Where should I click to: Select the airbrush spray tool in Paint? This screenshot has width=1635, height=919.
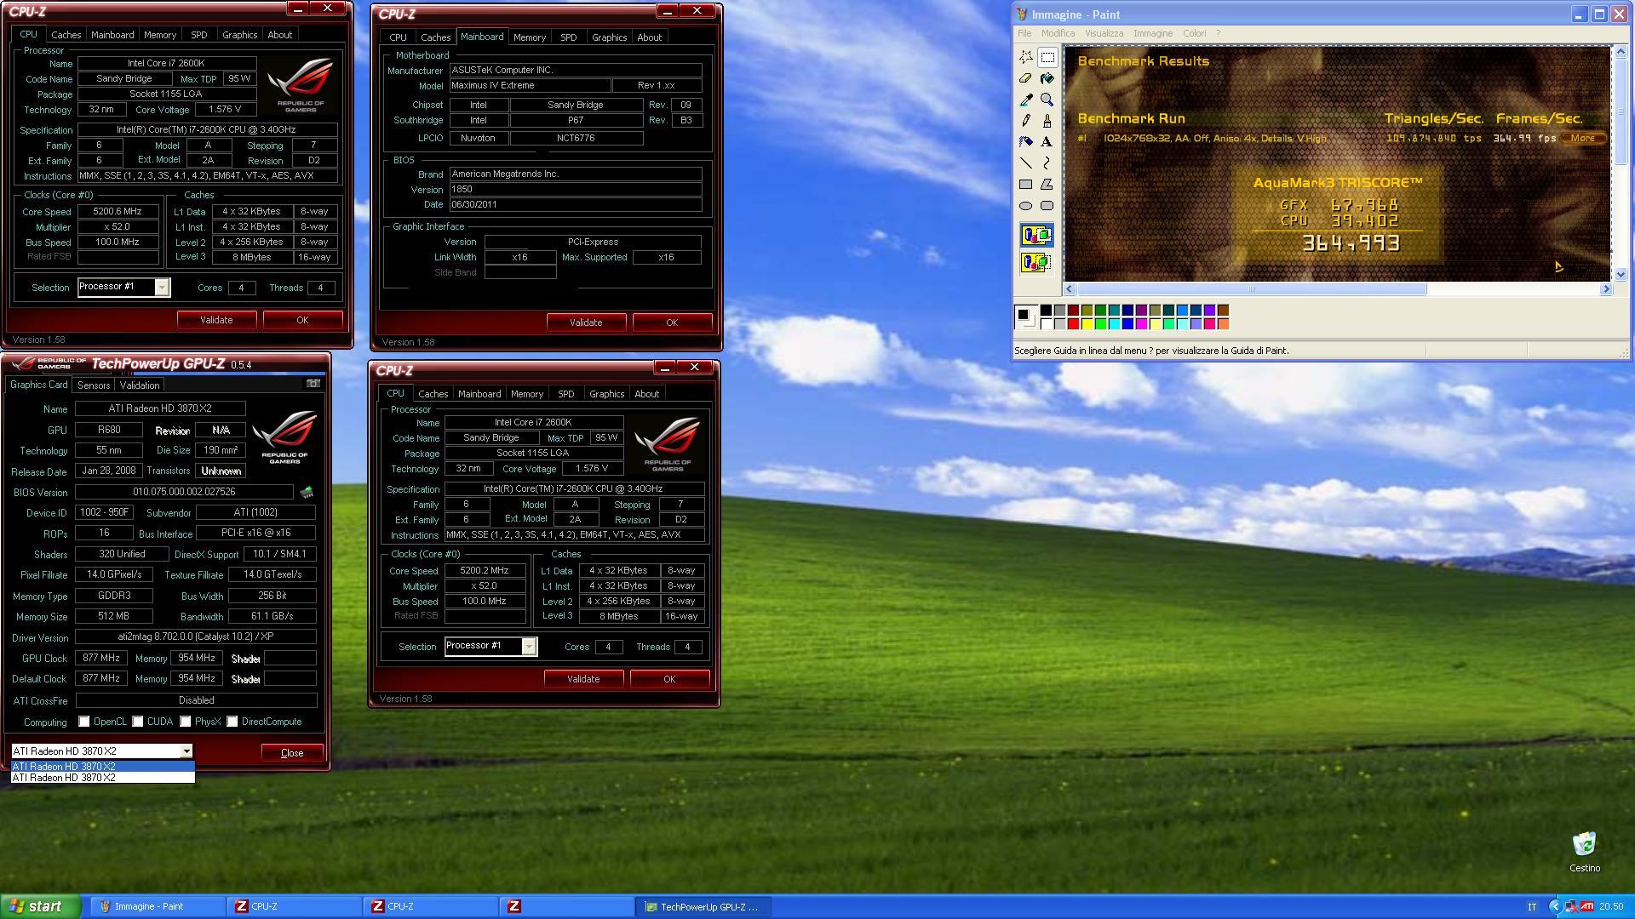tap(1026, 142)
